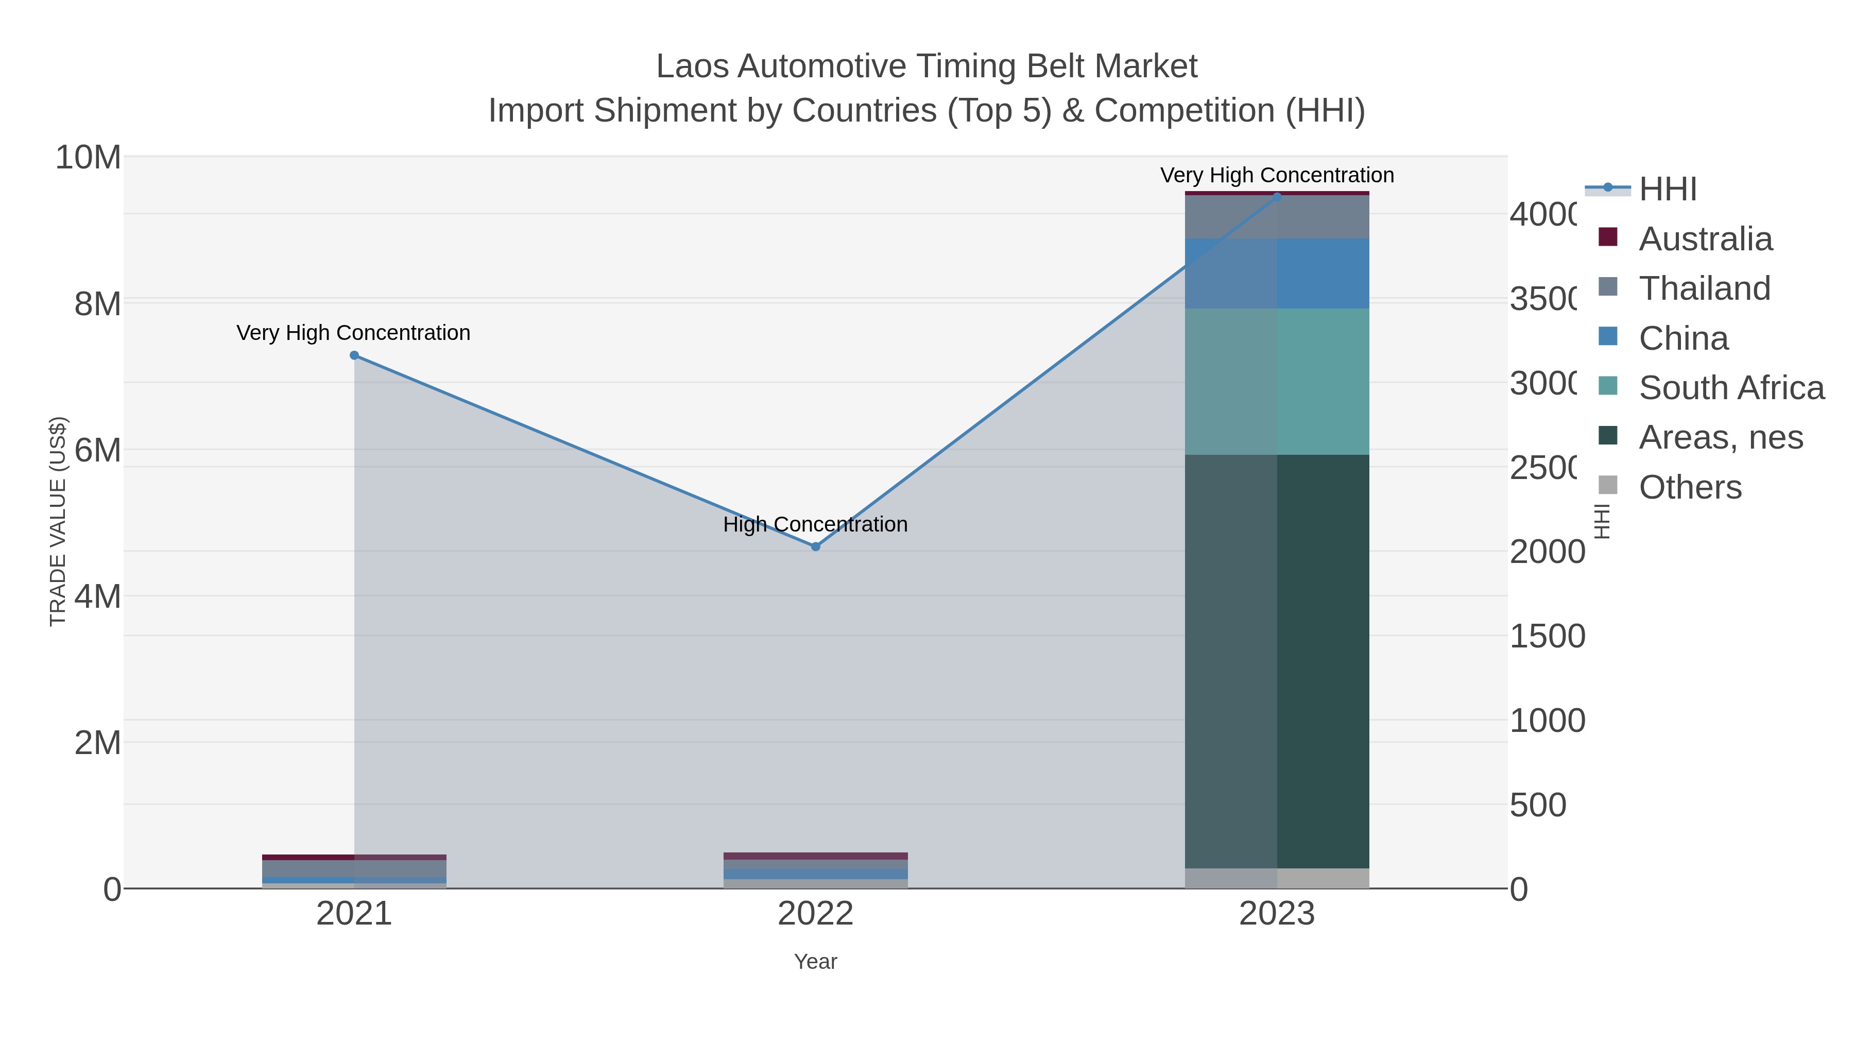Click the 'Very High Concentration' annotation for 2023
Image resolution: width=1854 pixels, height=1043 pixels.
pos(1278,175)
